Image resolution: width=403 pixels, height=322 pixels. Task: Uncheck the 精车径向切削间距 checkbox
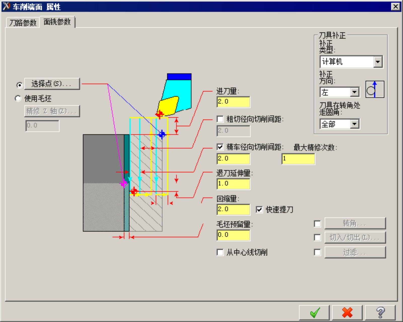point(220,147)
